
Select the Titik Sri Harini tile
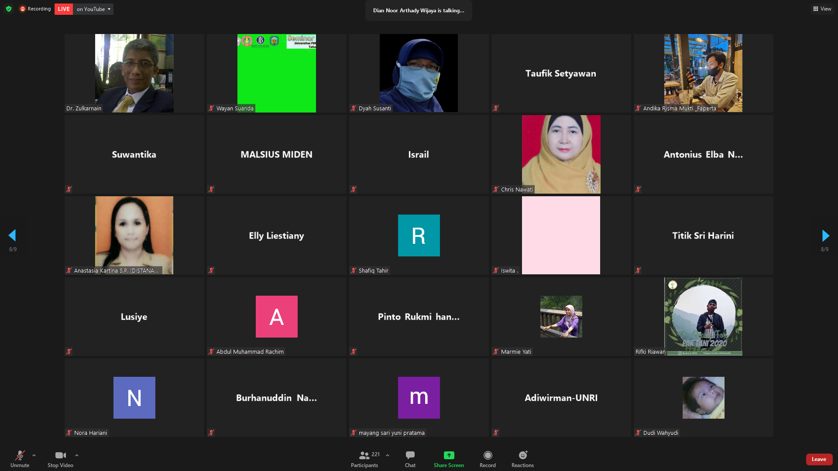tap(704, 235)
